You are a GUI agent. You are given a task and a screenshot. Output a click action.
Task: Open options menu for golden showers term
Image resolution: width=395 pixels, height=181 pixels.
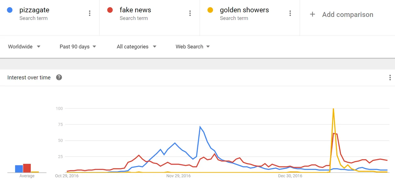(x=290, y=13)
